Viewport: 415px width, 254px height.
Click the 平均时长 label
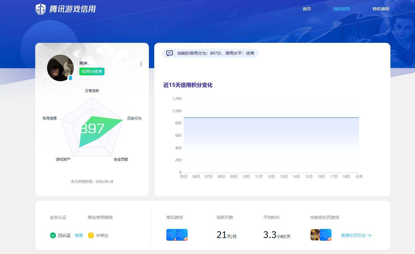(x=272, y=217)
